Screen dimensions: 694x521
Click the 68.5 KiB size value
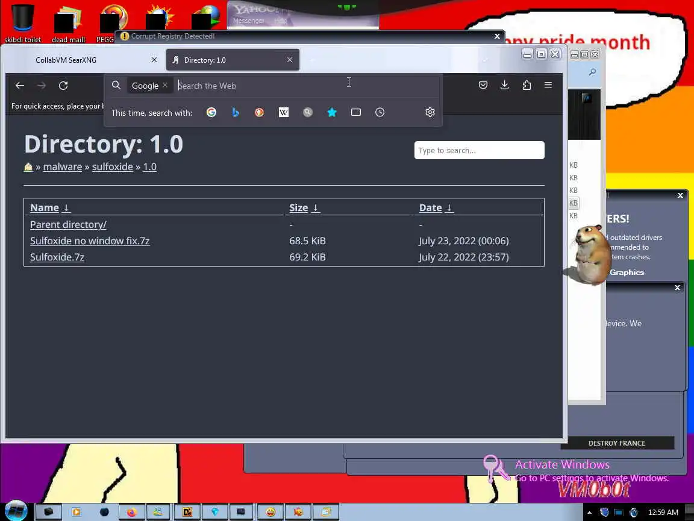pos(308,241)
